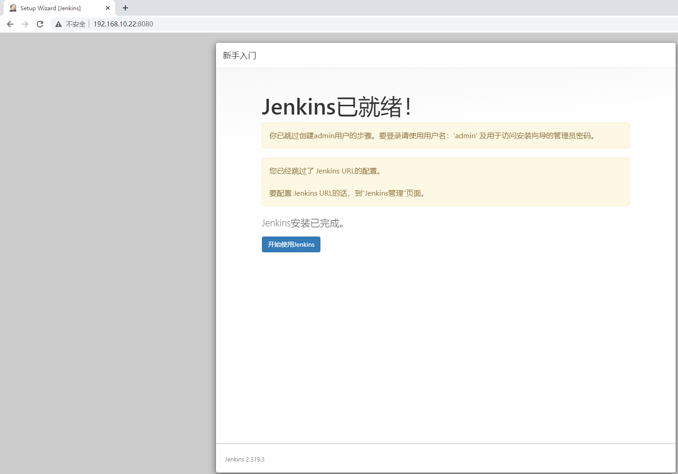The image size is (678, 474).
Task: Open a new browser tab with the plus icon
Action: [x=125, y=8]
